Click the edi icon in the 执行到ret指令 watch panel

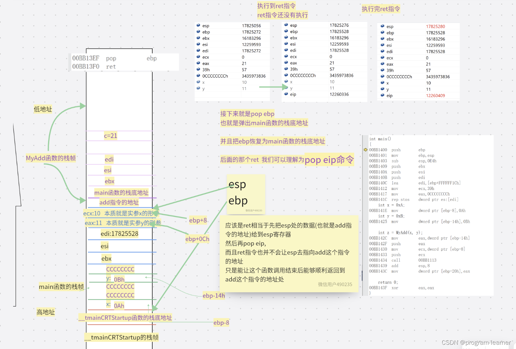(286, 50)
